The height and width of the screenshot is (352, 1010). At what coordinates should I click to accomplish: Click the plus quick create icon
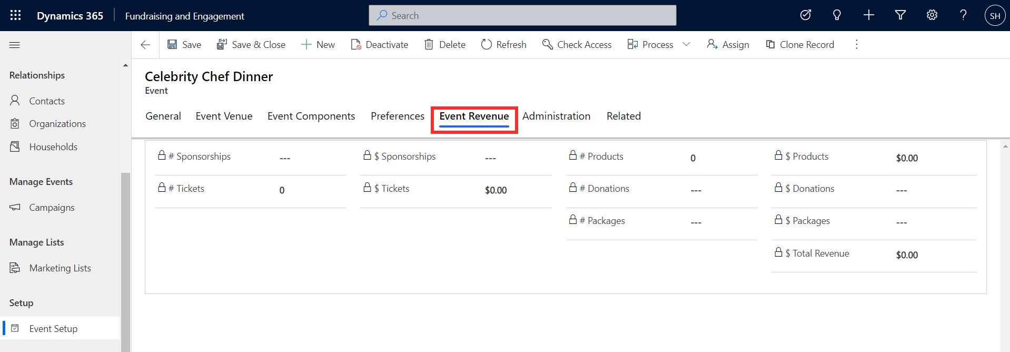(x=868, y=15)
